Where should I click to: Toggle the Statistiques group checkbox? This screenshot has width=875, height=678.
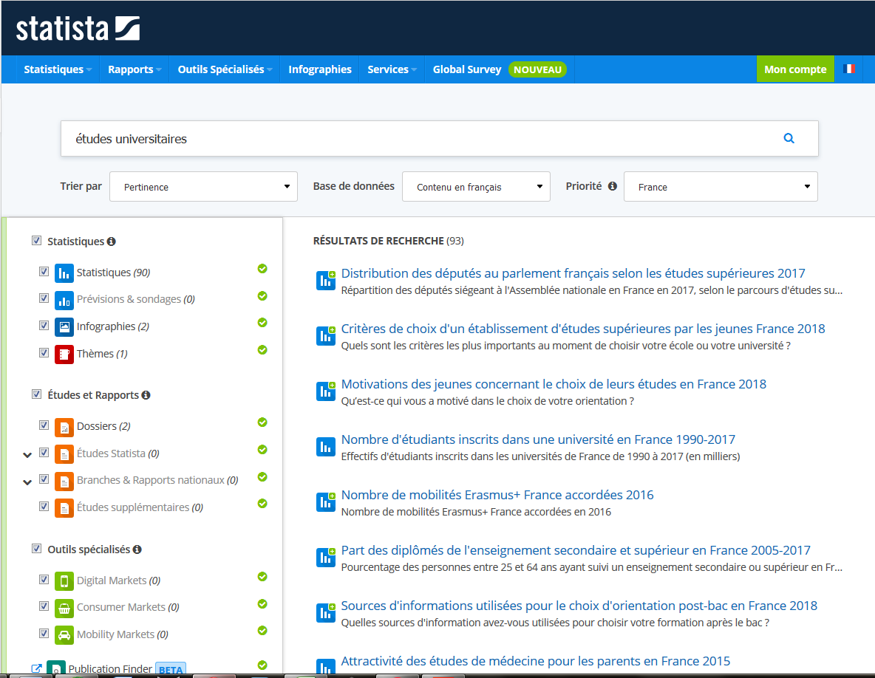click(36, 240)
